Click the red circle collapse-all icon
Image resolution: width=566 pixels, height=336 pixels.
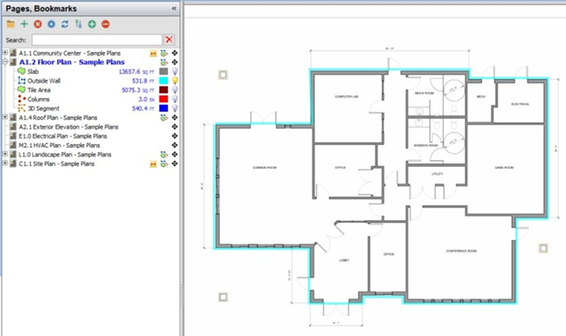click(106, 24)
